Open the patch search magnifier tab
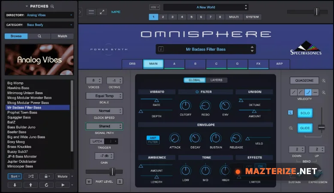Viewport: 334px width, 193px height. tap(39, 36)
